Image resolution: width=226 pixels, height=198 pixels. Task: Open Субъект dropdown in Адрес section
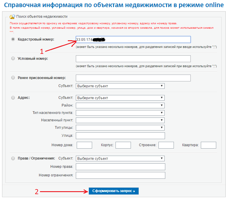(120, 98)
